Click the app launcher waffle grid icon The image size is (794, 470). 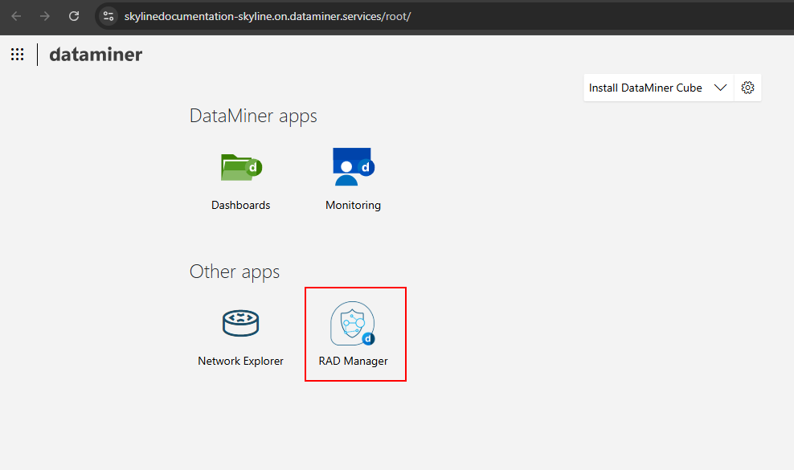17,54
